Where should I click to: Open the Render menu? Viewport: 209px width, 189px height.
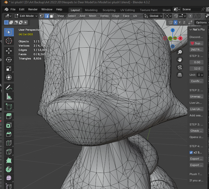33,9
